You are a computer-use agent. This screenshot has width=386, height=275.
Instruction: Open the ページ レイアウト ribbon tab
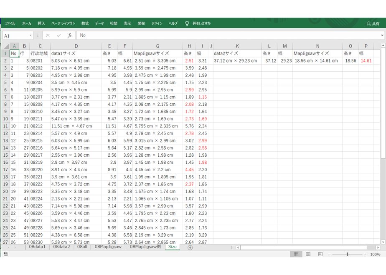(63, 23)
